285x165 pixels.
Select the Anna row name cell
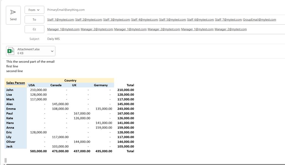16,128
